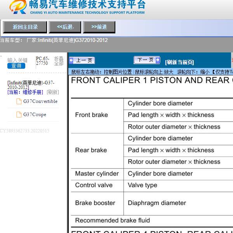Click Master cylinder's Cylinder bore diameter cell
233x233 pixels.
click(178, 174)
